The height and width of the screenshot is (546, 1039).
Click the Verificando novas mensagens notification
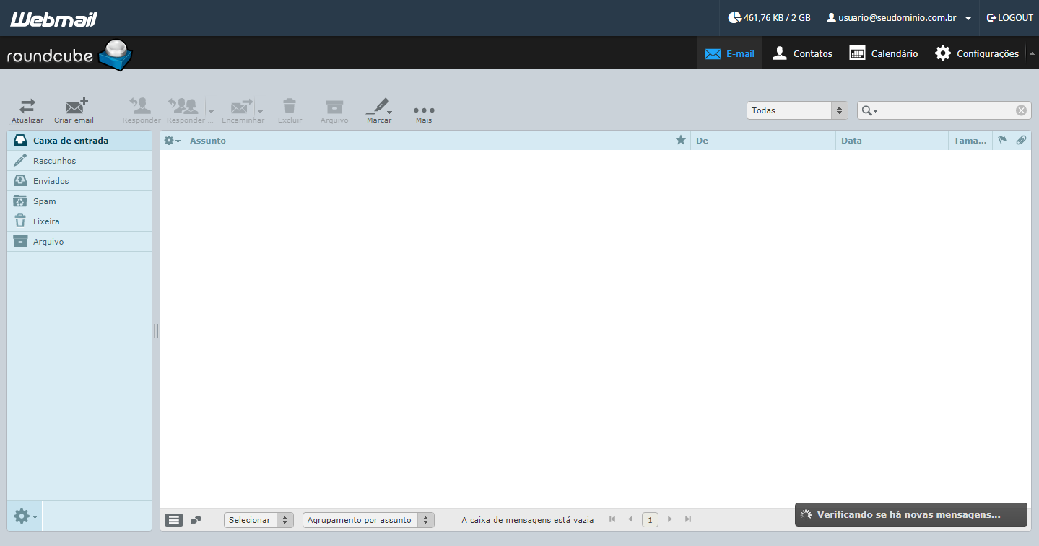(911, 514)
